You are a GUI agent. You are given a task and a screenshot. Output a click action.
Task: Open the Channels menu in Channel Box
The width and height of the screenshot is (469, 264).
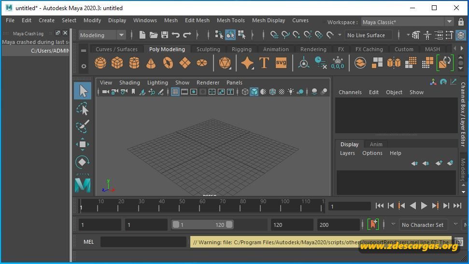pos(350,92)
